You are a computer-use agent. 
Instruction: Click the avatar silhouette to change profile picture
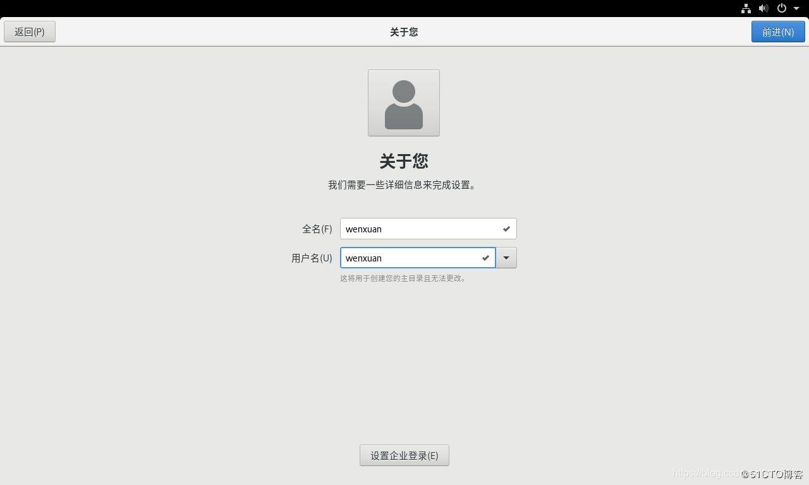[404, 102]
